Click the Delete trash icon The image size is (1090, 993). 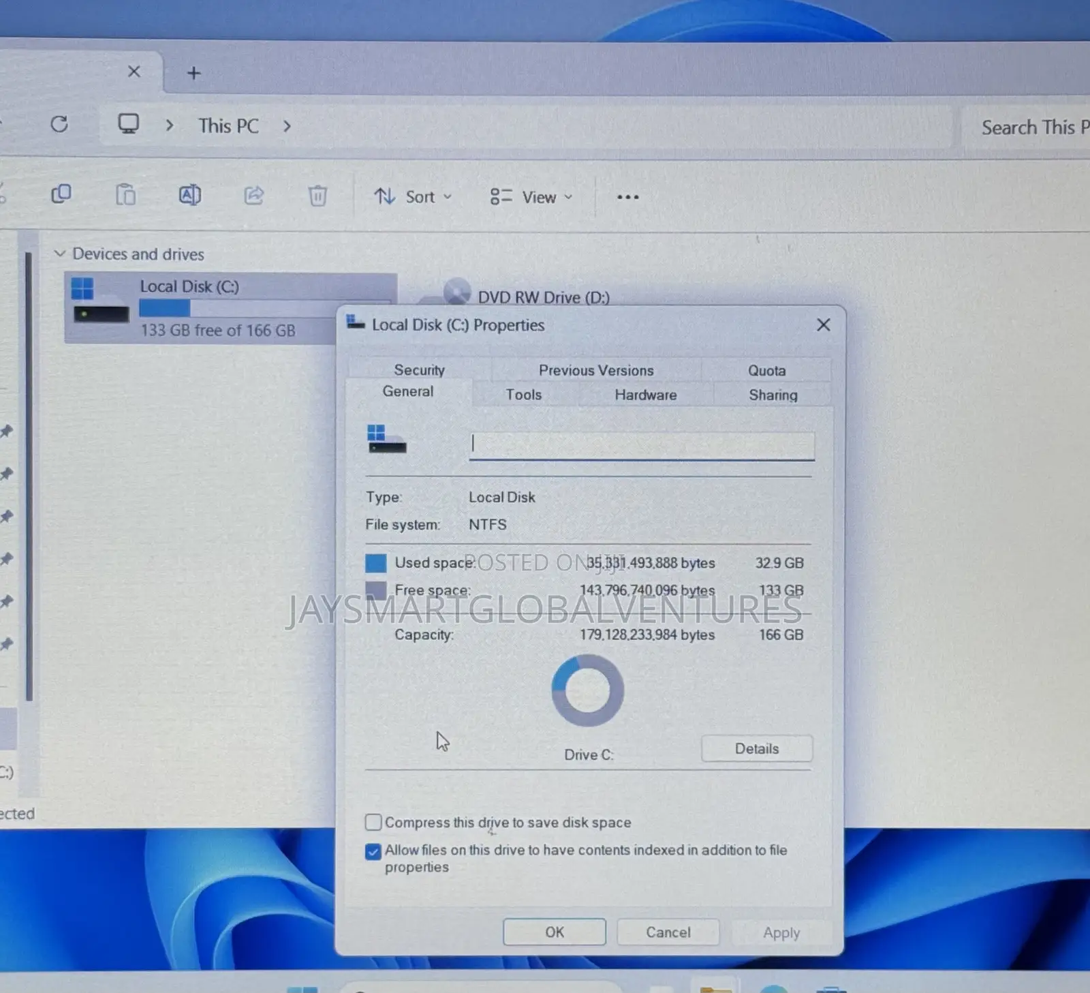point(317,196)
